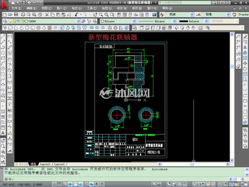The height and width of the screenshot is (187, 249).
Task: Select the Polygon drawing tool
Action: (3, 53)
